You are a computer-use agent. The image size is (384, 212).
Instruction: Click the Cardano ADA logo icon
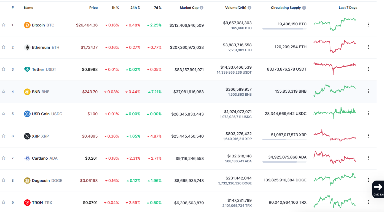click(x=27, y=158)
